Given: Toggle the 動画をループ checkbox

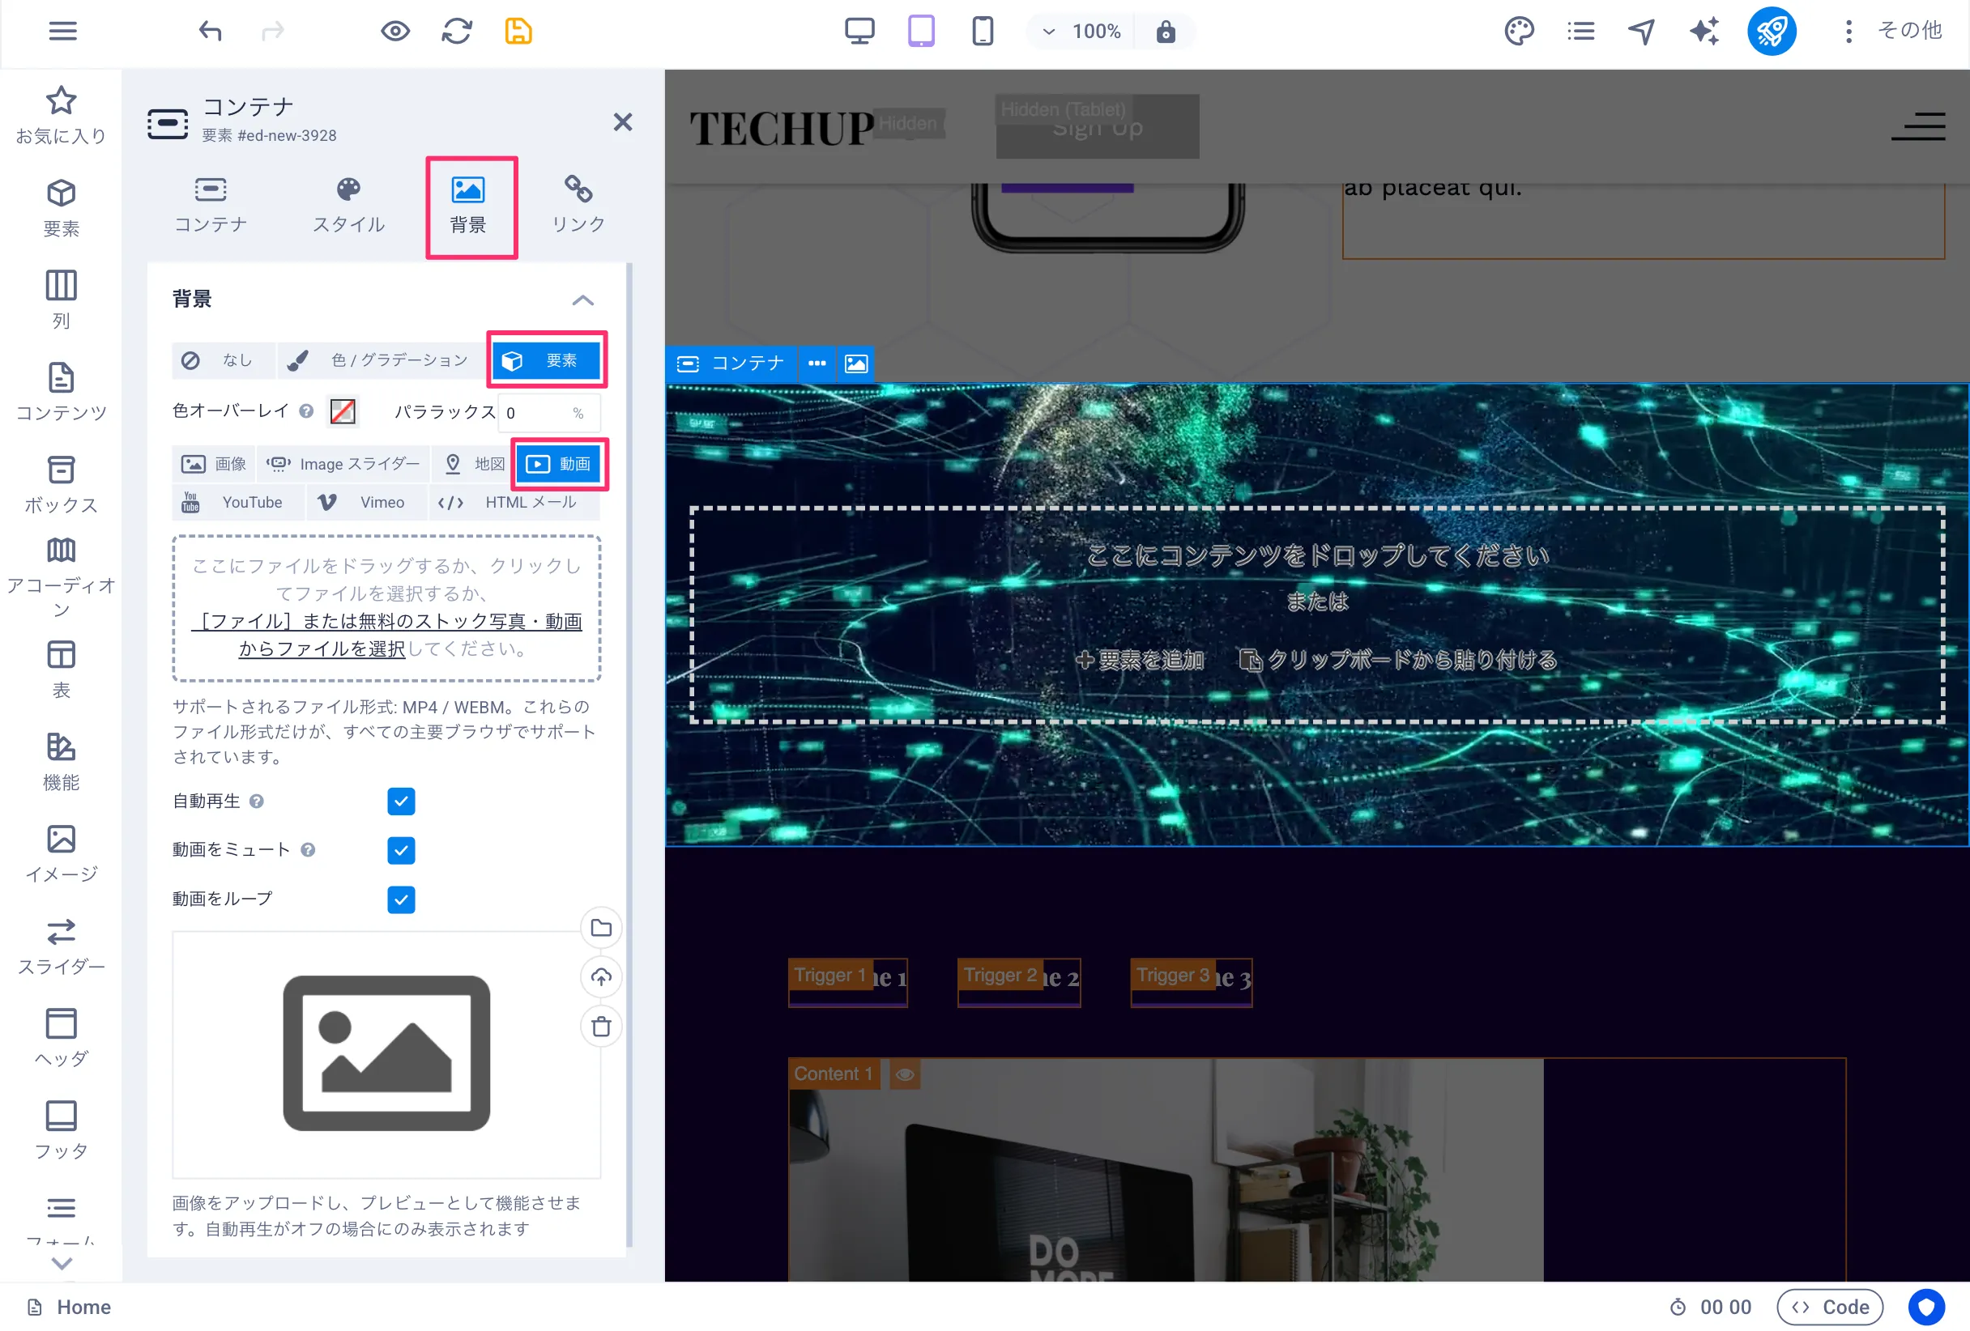Looking at the screenshot, I should point(401,899).
